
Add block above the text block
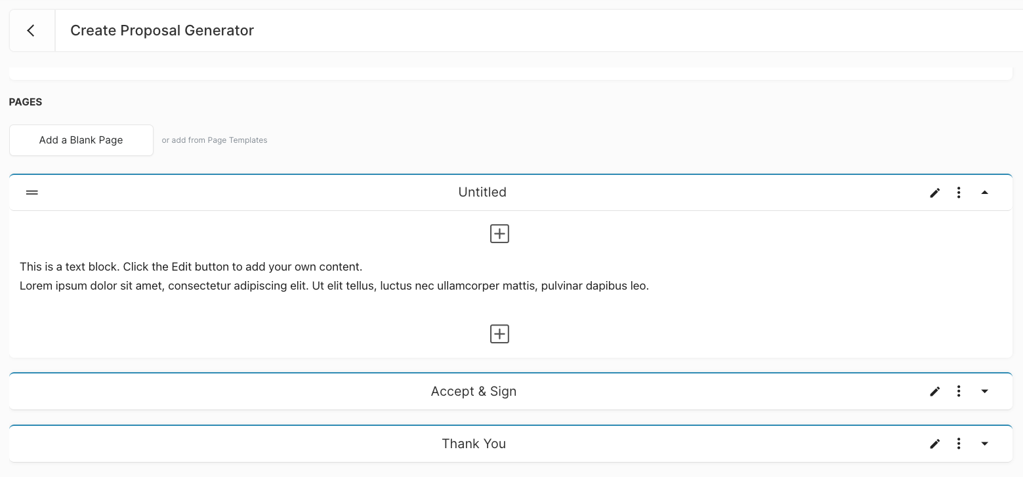tap(500, 234)
